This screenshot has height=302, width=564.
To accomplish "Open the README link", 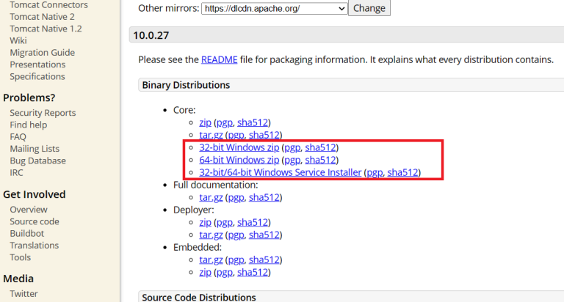I will point(219,59).
